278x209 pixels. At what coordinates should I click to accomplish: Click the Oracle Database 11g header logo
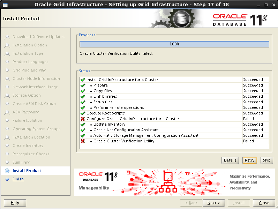click(240, 20)
